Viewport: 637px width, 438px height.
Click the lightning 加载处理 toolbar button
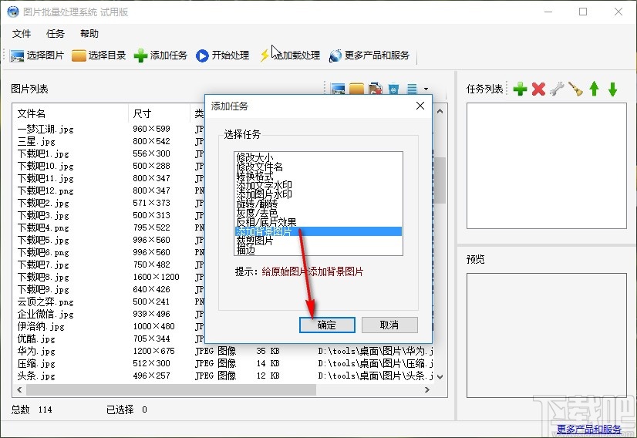pyautogui.click(x=290, y=56)
